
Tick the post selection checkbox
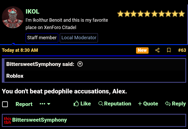click(x=5, y=104)
